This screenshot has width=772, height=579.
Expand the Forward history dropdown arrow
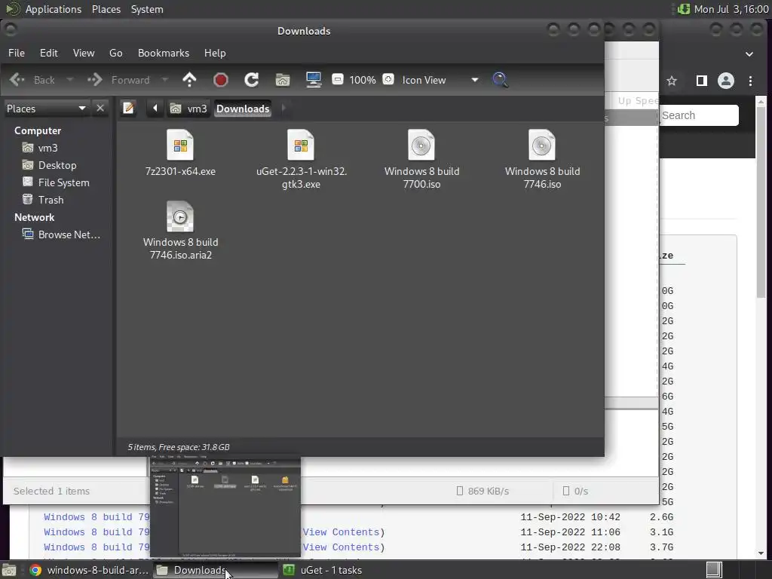pos(165,80)
